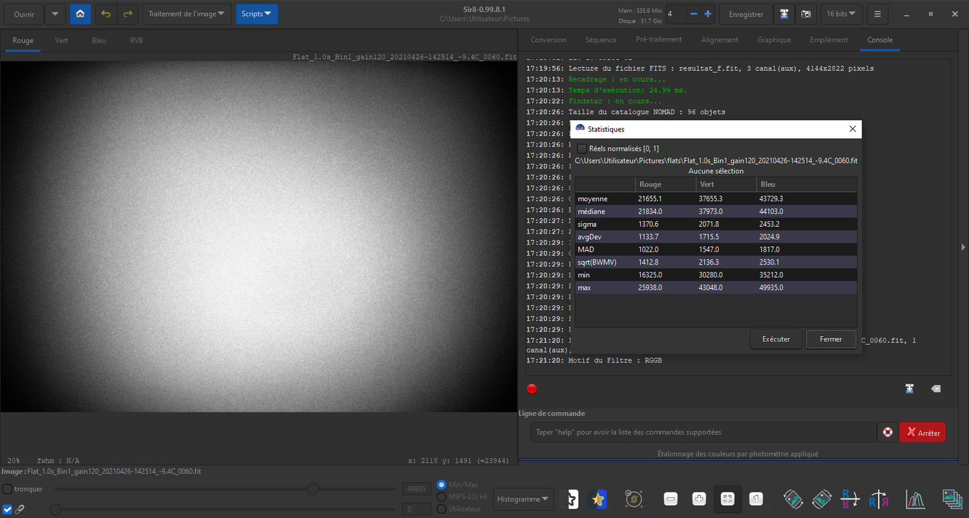Click the lifebuoy help icon

pos(888,432)
